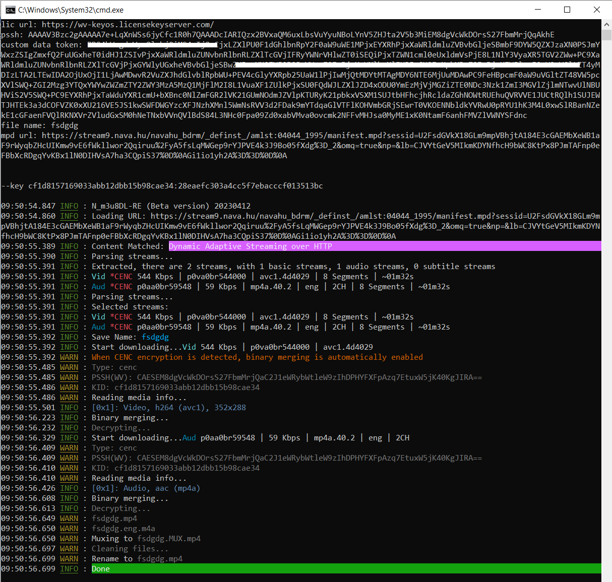Click the orange CENC encryption warning message
Screen dimensions: 612x582
257,357
